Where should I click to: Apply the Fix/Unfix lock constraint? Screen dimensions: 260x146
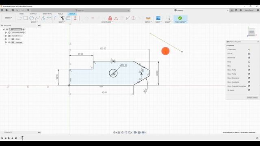(x=110, y=18)
